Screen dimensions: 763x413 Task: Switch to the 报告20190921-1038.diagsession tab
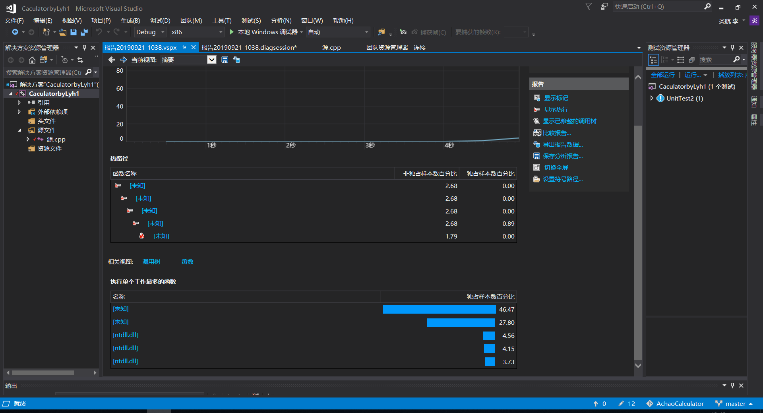point(249,47)
